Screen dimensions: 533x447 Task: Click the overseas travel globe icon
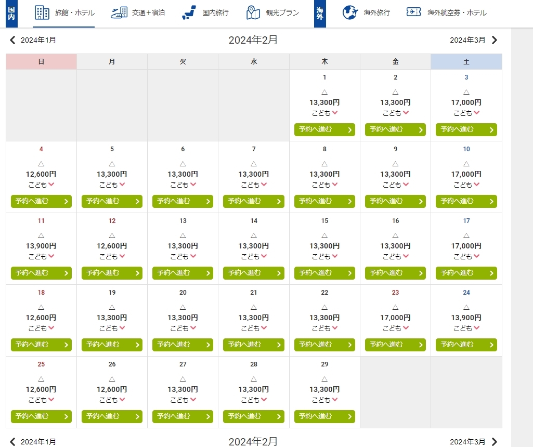click(351, 12)
